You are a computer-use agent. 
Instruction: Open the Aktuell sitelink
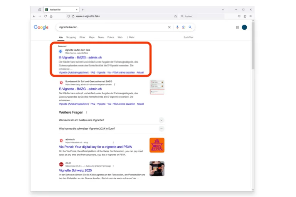[140, 104]
